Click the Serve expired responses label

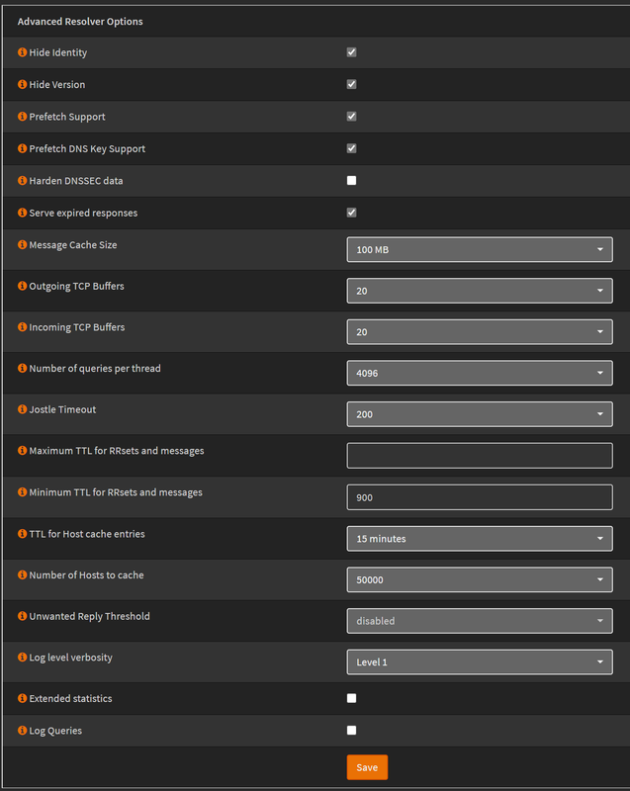click(83, 213)
